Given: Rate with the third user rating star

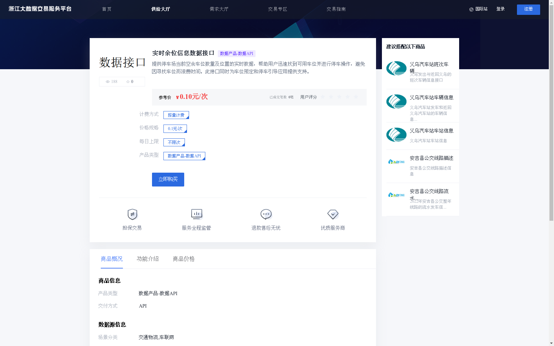Looking at the screenshot, I should pos(339,97).
